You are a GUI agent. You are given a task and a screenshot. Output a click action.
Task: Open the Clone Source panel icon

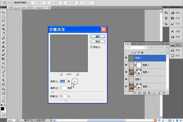pyautogui.click(x=166, y=24)
